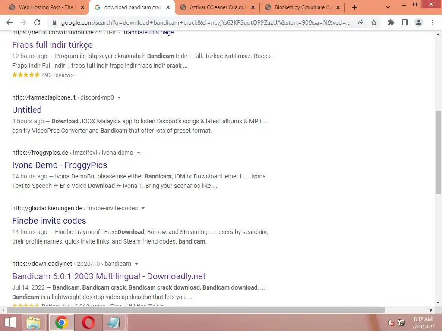Go back to the previous page

[9, 22]
